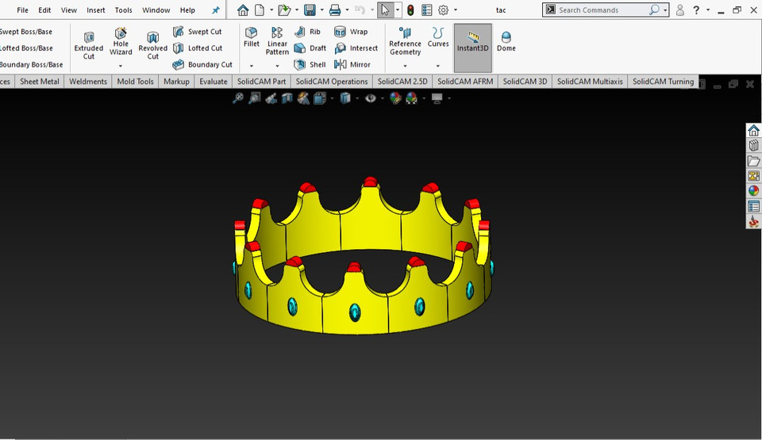Select the Draft feature
762x440 pixels.
click(310, 48)
